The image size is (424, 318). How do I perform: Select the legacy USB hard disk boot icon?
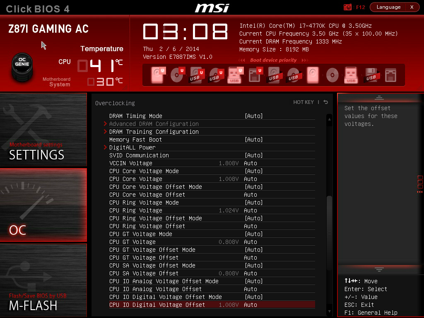point(275,75)
